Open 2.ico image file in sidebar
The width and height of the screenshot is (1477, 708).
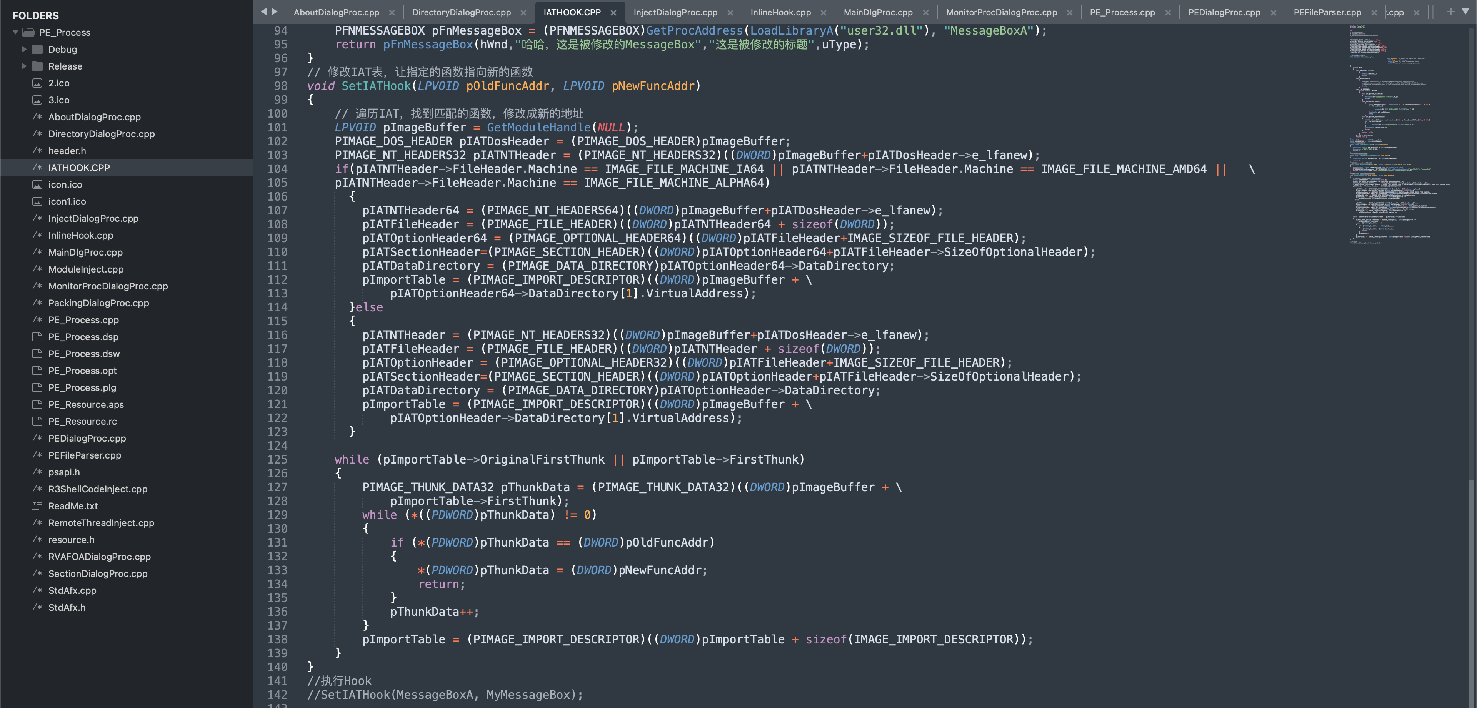pyautogui.click(x=58, y=83)
